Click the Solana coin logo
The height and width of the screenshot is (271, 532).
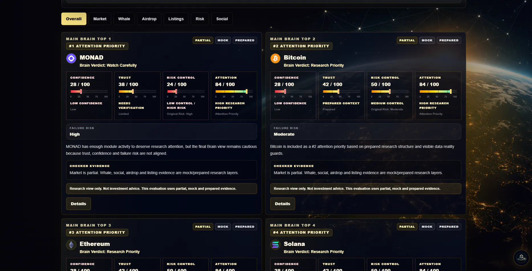click(275, 245)
